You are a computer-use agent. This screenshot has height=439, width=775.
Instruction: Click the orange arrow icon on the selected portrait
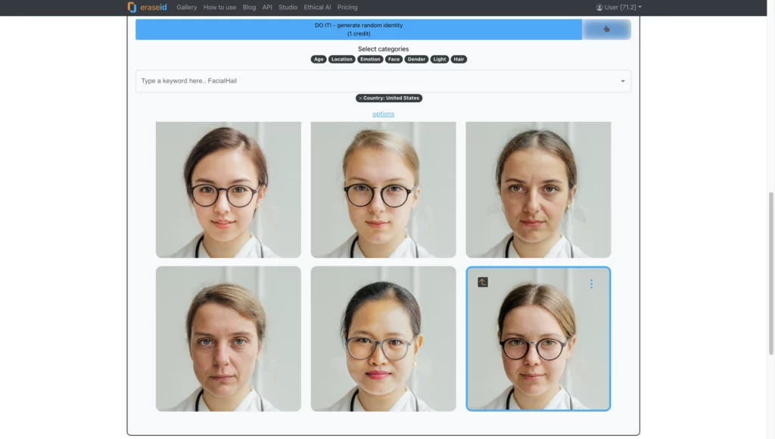click(x=483, y=282)
